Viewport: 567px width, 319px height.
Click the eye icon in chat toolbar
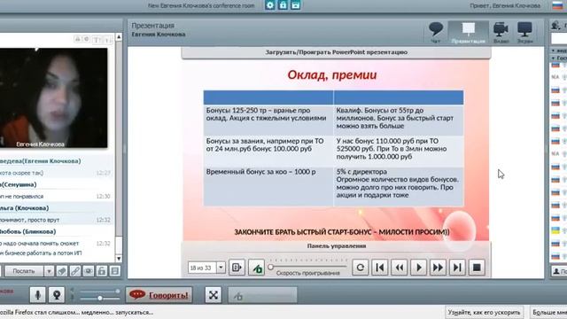(x=89, y=271)
